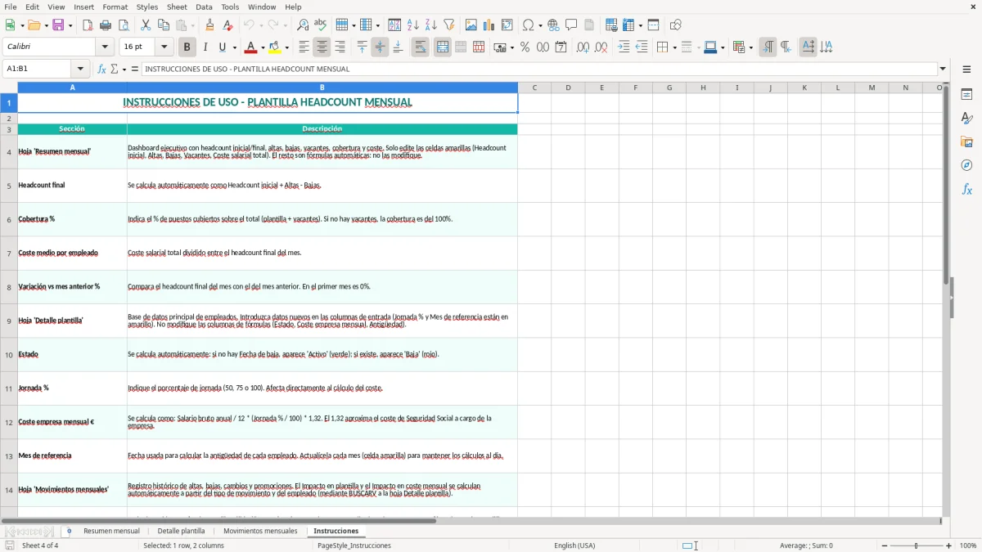Toggle Align Left
This screenshot has height=552, width=982.
pos(304,47)
